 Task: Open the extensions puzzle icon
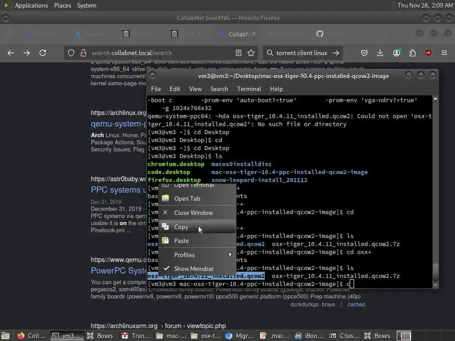click(412, 53)
